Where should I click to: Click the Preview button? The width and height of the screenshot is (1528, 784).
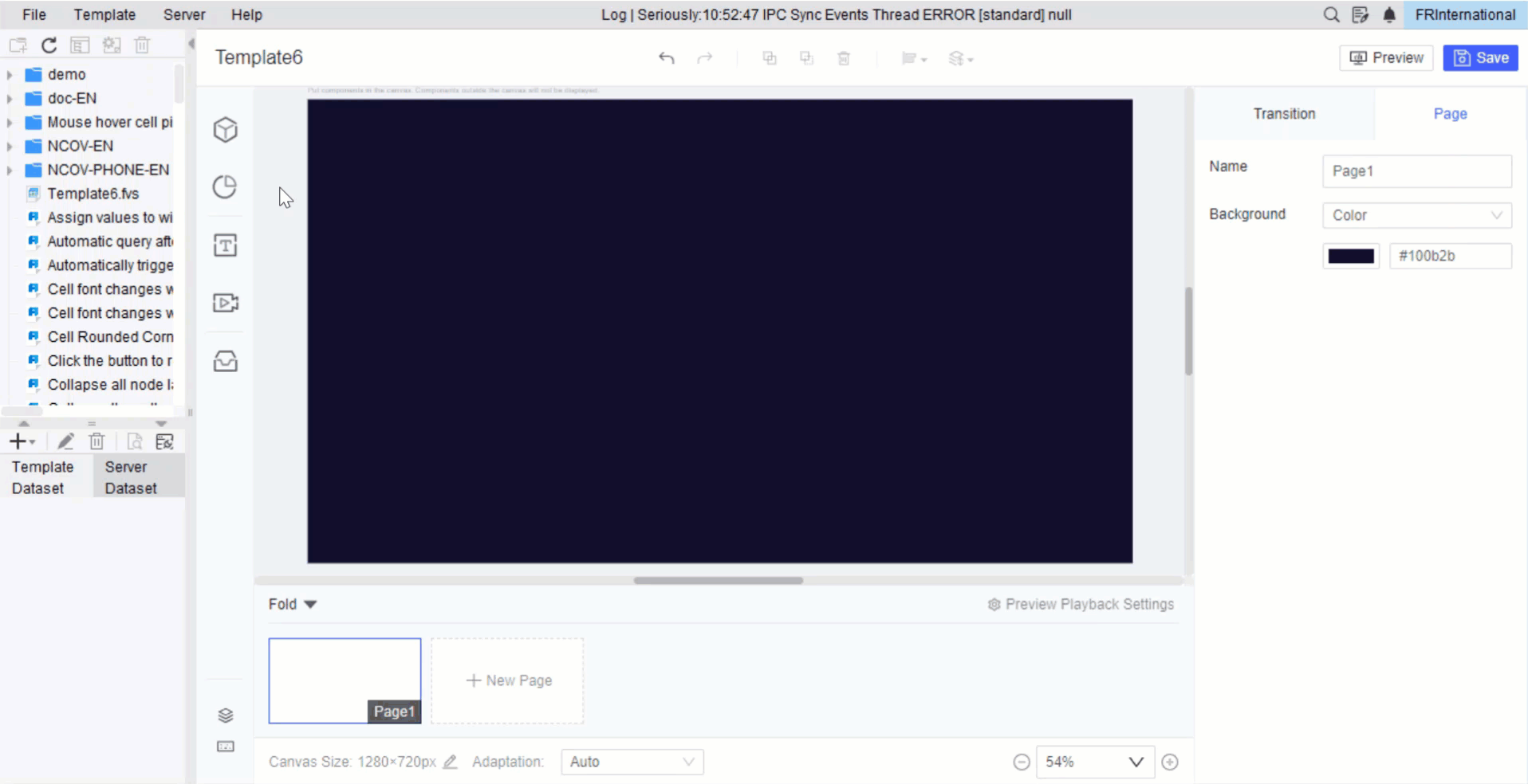coord(1386,57)
